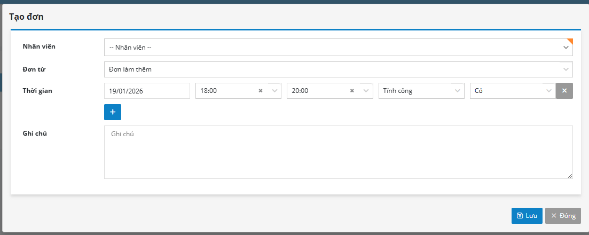Open the Tính công dropdown
Screen dimensions: 589x235
point(421,91)
